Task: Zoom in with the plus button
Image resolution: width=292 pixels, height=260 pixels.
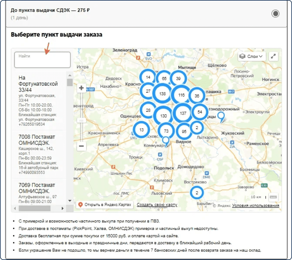Action: click(81, 88)
